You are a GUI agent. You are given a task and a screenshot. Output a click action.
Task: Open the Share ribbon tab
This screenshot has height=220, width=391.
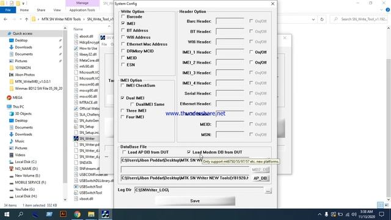[x=41, y=10]
